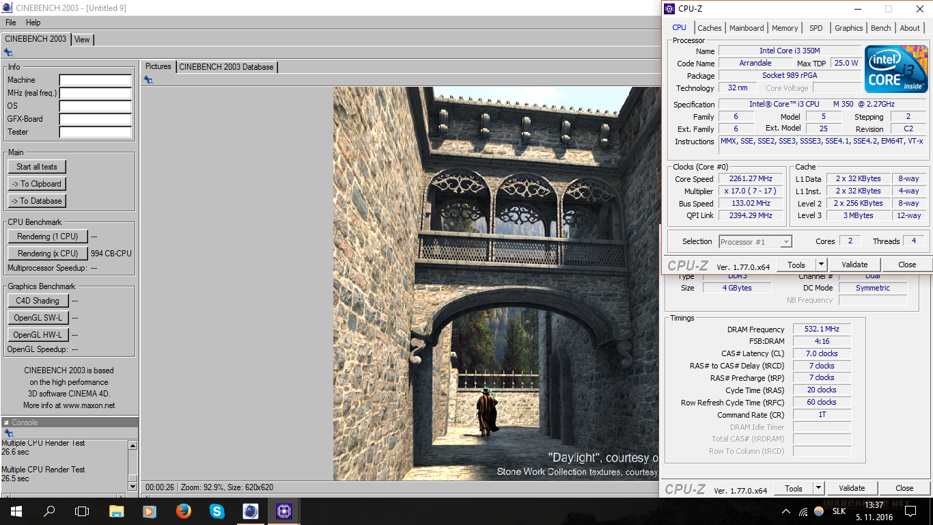933x525 pixels.
Task: Run the Rendering (1 CPU) benchmark
Action: [48, 237]
